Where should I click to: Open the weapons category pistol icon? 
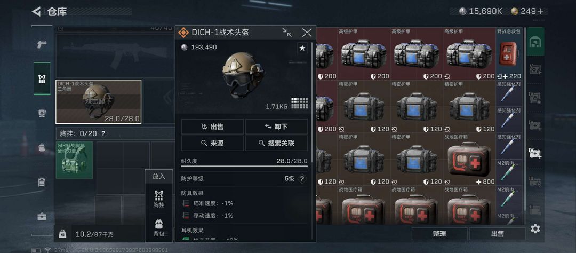[42, 44]
